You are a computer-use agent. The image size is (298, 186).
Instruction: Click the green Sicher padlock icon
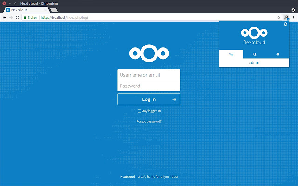coord(25,18)
